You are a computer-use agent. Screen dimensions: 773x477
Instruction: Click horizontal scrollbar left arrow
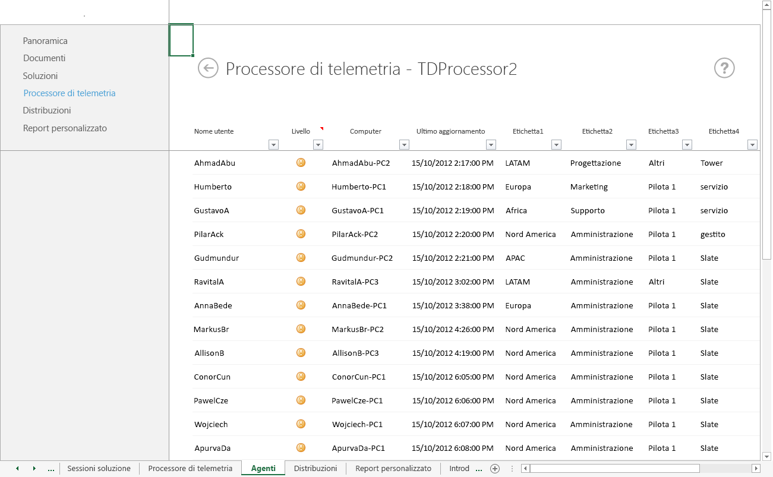pyautogui.click(x=525, y=469)
